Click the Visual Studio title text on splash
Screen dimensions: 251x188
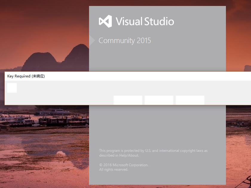[x=145, y=22]
